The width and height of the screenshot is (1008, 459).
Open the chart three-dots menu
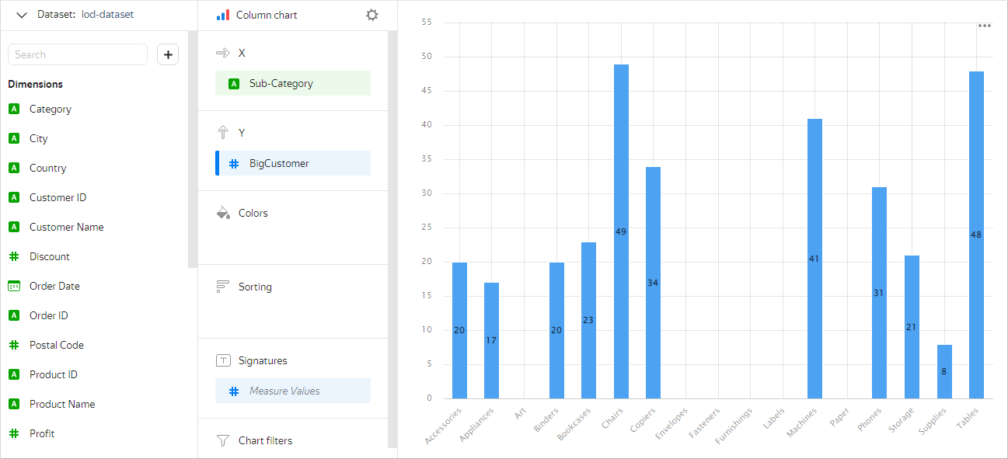coord(984,26)
